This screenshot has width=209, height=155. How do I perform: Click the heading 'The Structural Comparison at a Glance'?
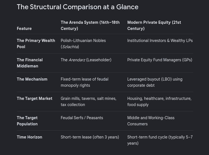click(78, 7)
